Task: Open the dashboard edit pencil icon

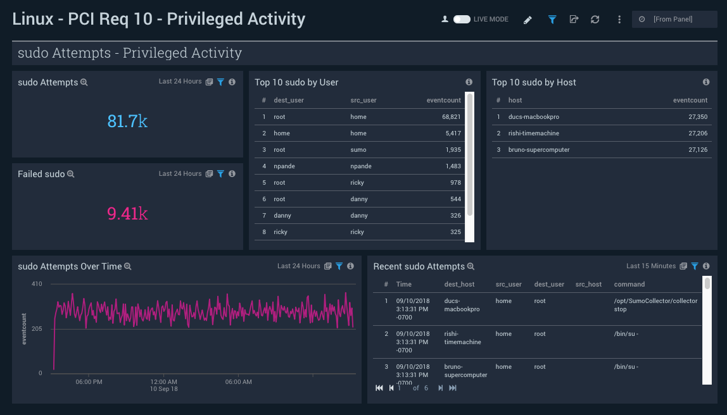Action: (528, 19)
